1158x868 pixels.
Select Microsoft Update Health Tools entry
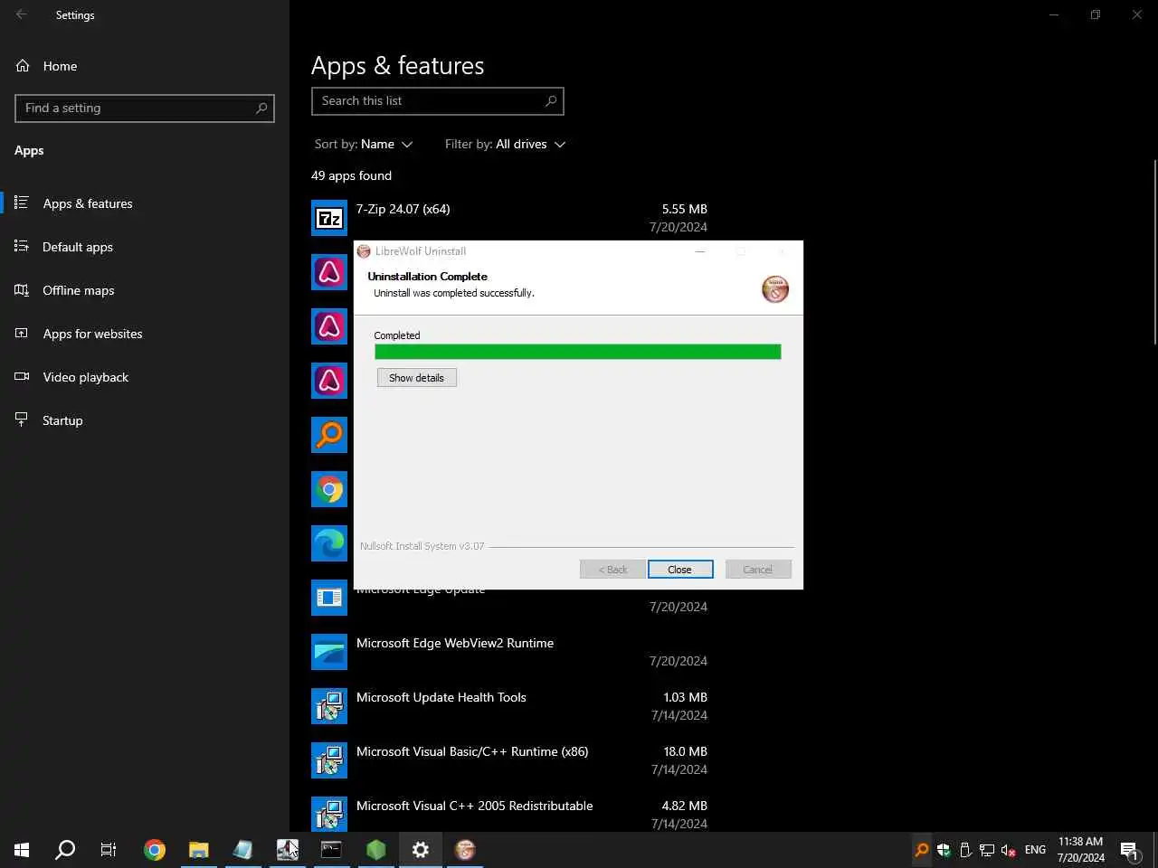[511, 706]
